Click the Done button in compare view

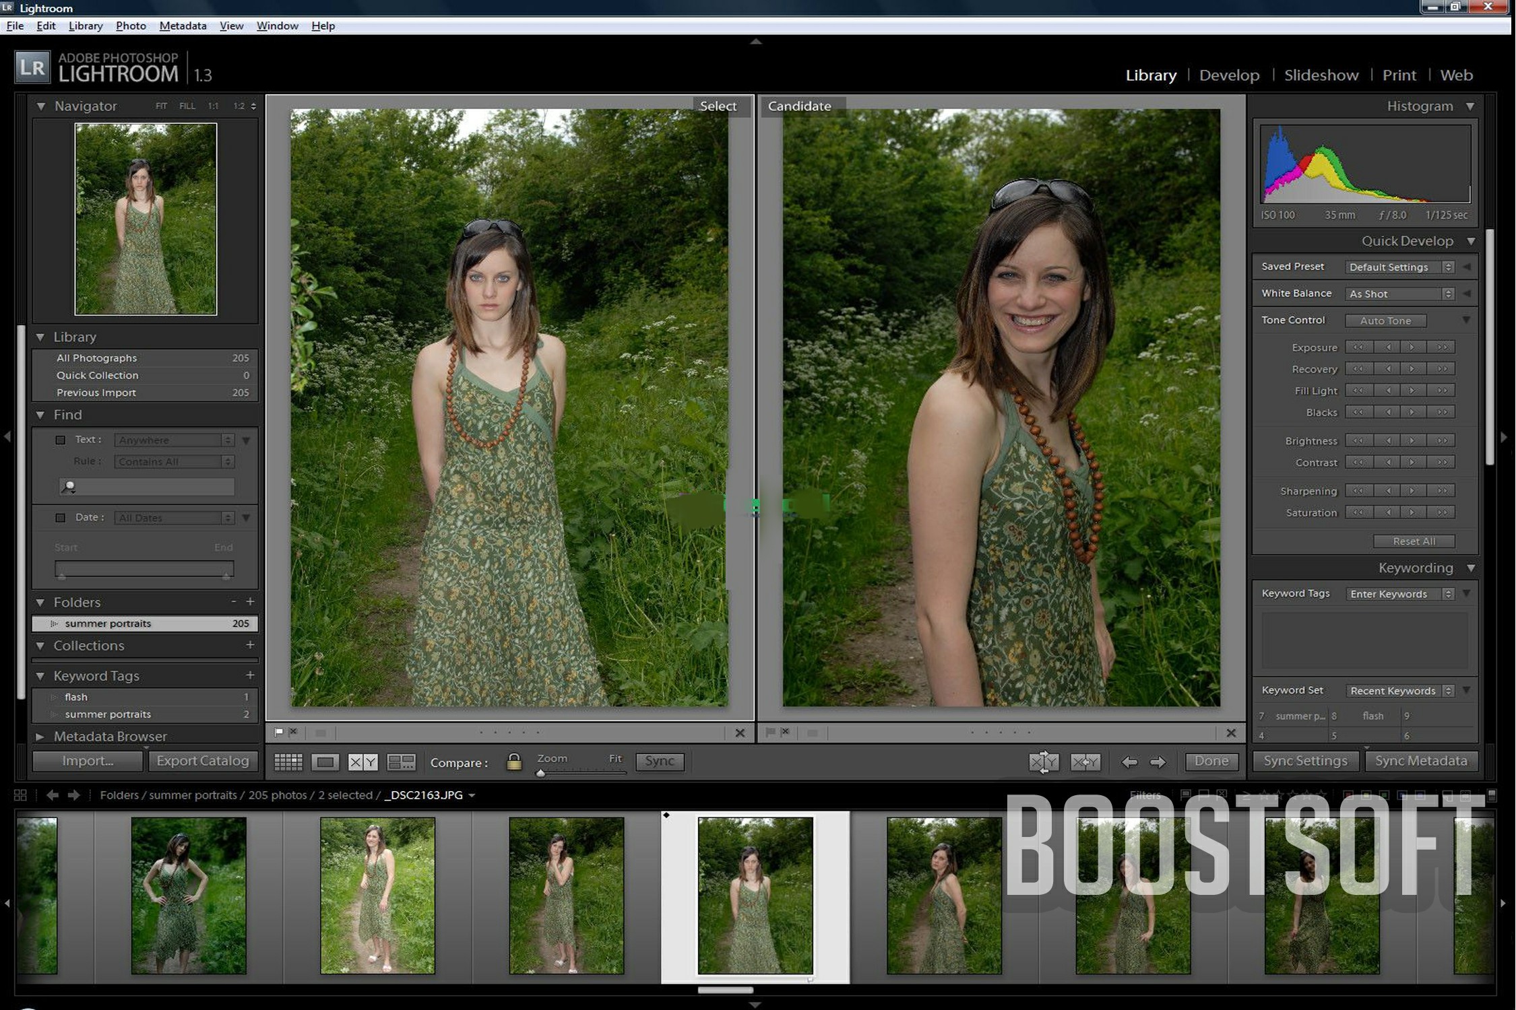[x=1210, y=761]
